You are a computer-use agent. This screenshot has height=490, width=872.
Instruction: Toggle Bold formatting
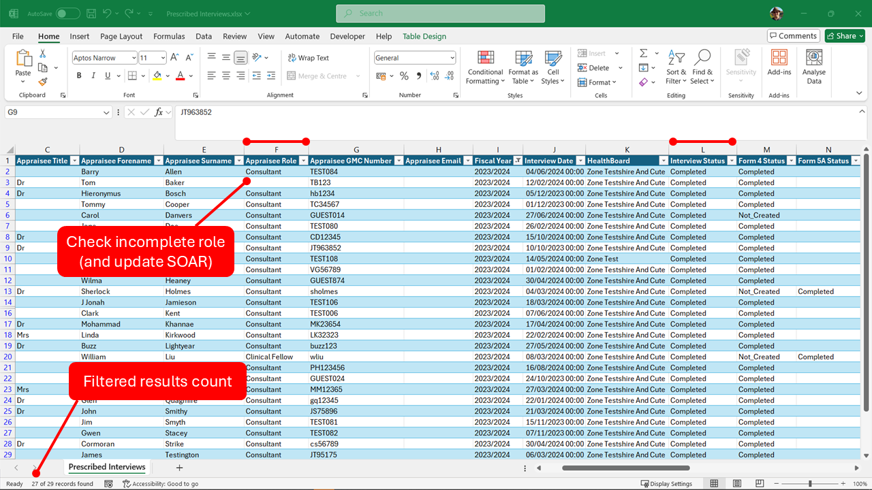pos(79,76)
